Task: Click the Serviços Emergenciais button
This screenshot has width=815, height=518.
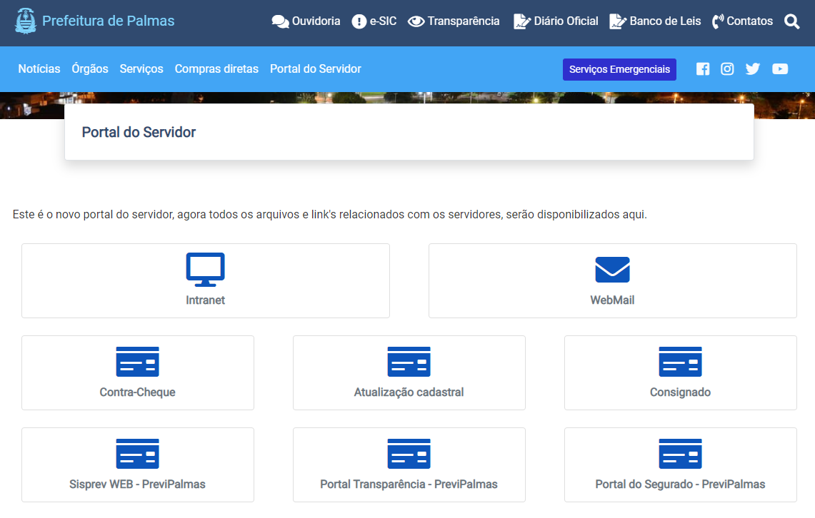Action: click(x=619, y=69)
